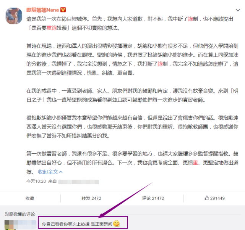Click the orange V verified badge
This screenshot has width=245, height=230.
point(63,10)
